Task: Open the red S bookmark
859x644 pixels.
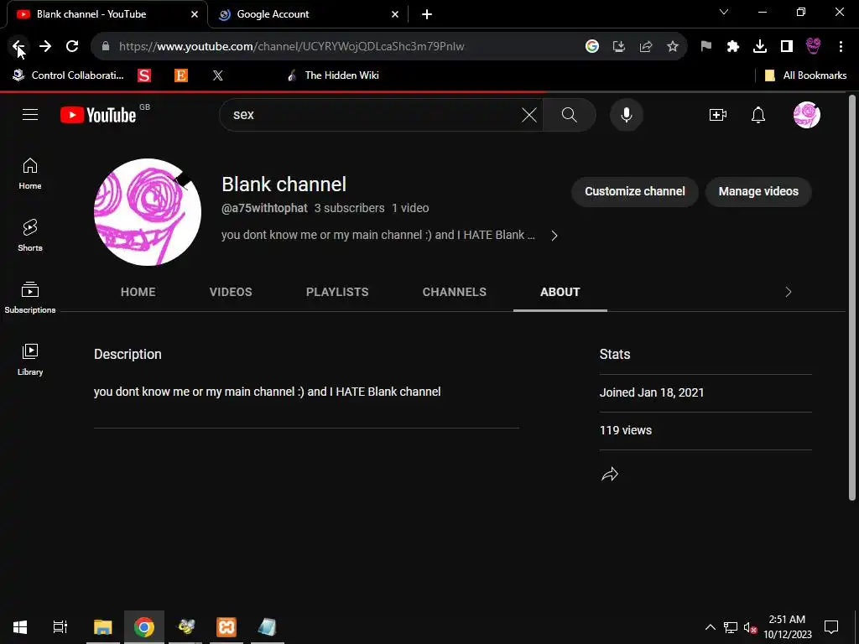Action: (x=144, y=75)
